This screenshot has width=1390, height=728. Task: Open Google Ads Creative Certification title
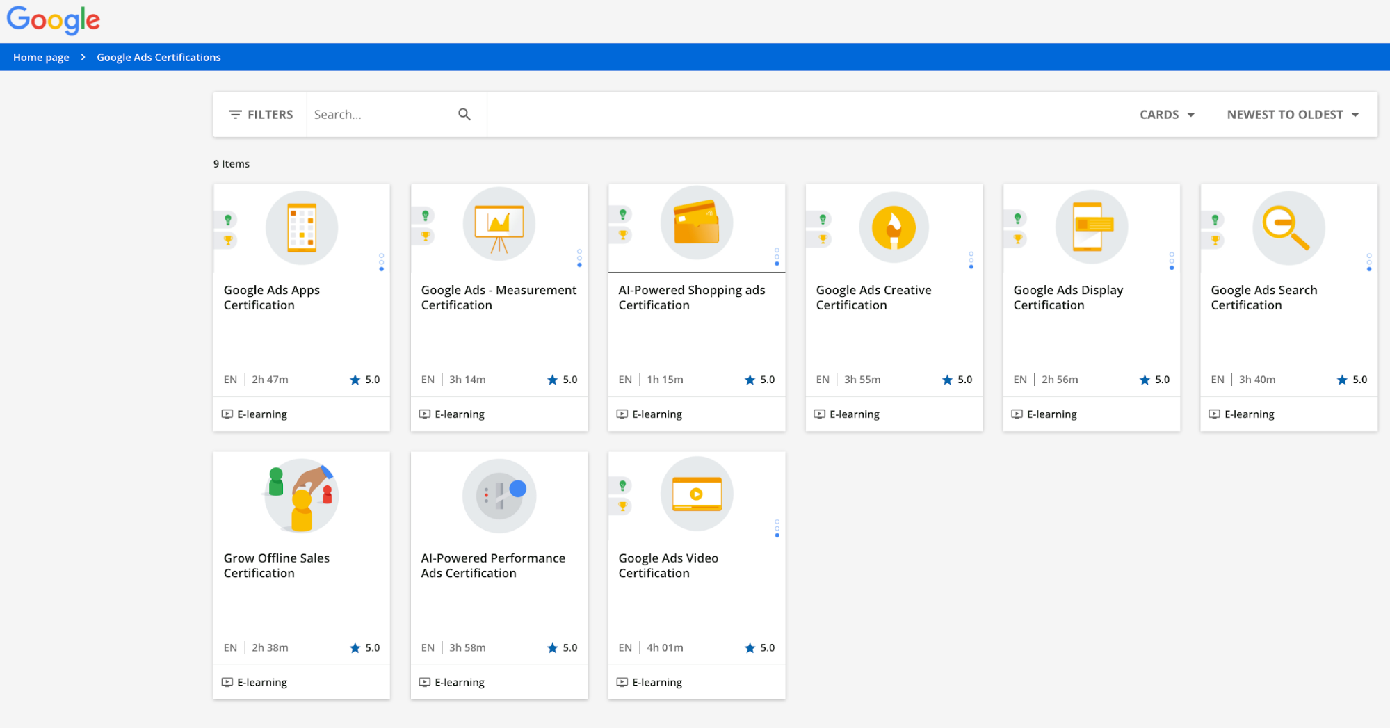point(873,298)
